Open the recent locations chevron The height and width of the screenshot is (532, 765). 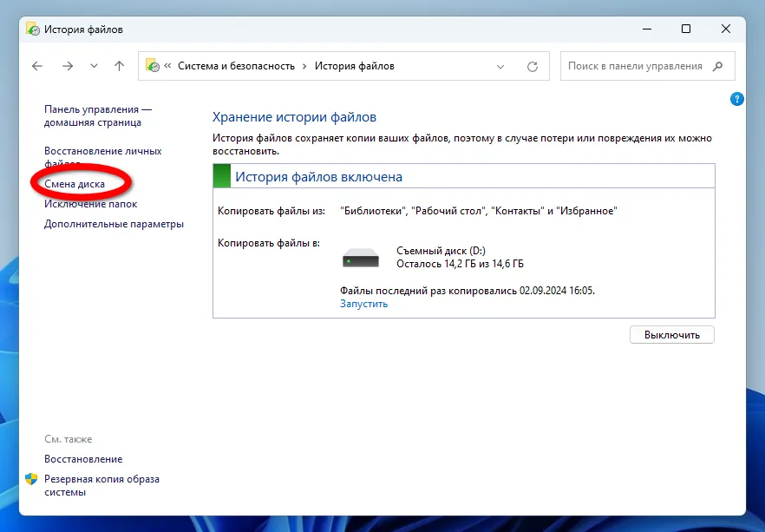pos(94,66)
